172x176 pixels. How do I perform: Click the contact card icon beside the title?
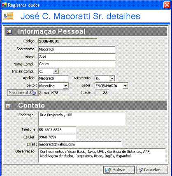tap(8, 16)
